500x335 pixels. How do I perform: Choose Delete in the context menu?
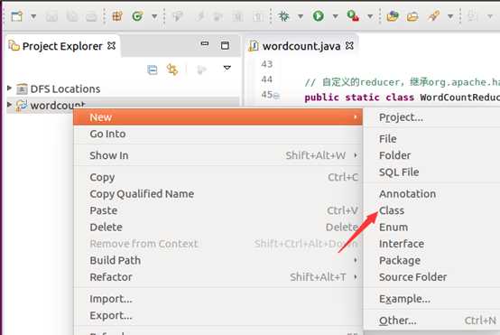(x=218, y=228)
